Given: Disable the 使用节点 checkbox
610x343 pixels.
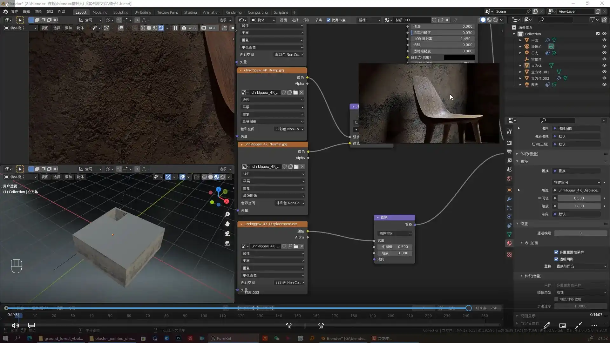Looking at the screenshot, I should pyautogui.click(x=329, y=20).
